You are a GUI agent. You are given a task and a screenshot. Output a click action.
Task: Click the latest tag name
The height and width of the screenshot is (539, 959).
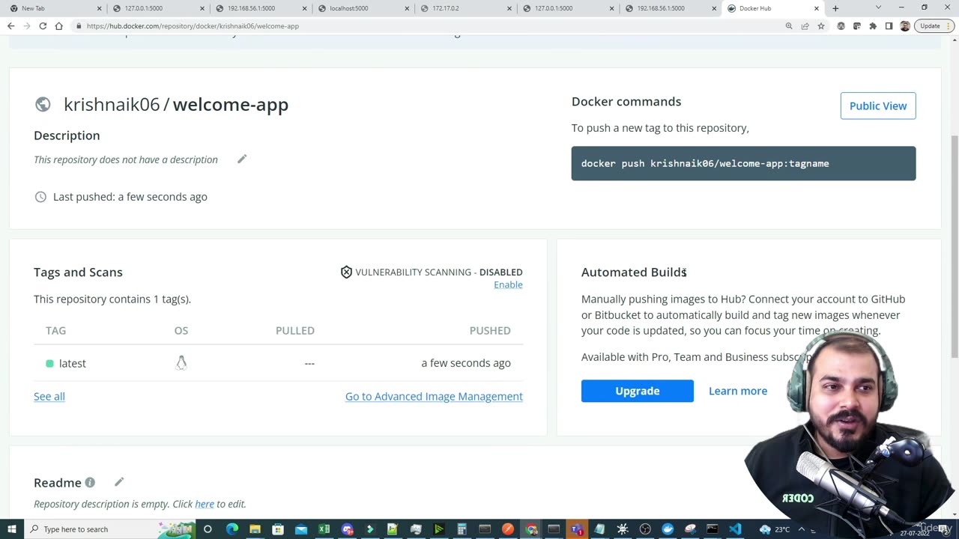tap(73, 363)
